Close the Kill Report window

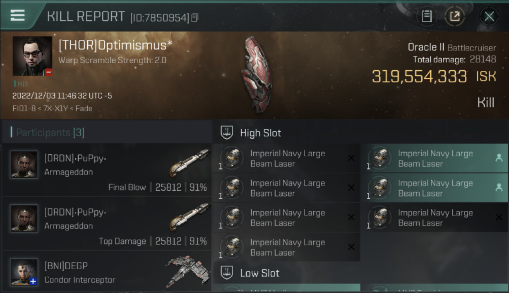coord(489,16)
